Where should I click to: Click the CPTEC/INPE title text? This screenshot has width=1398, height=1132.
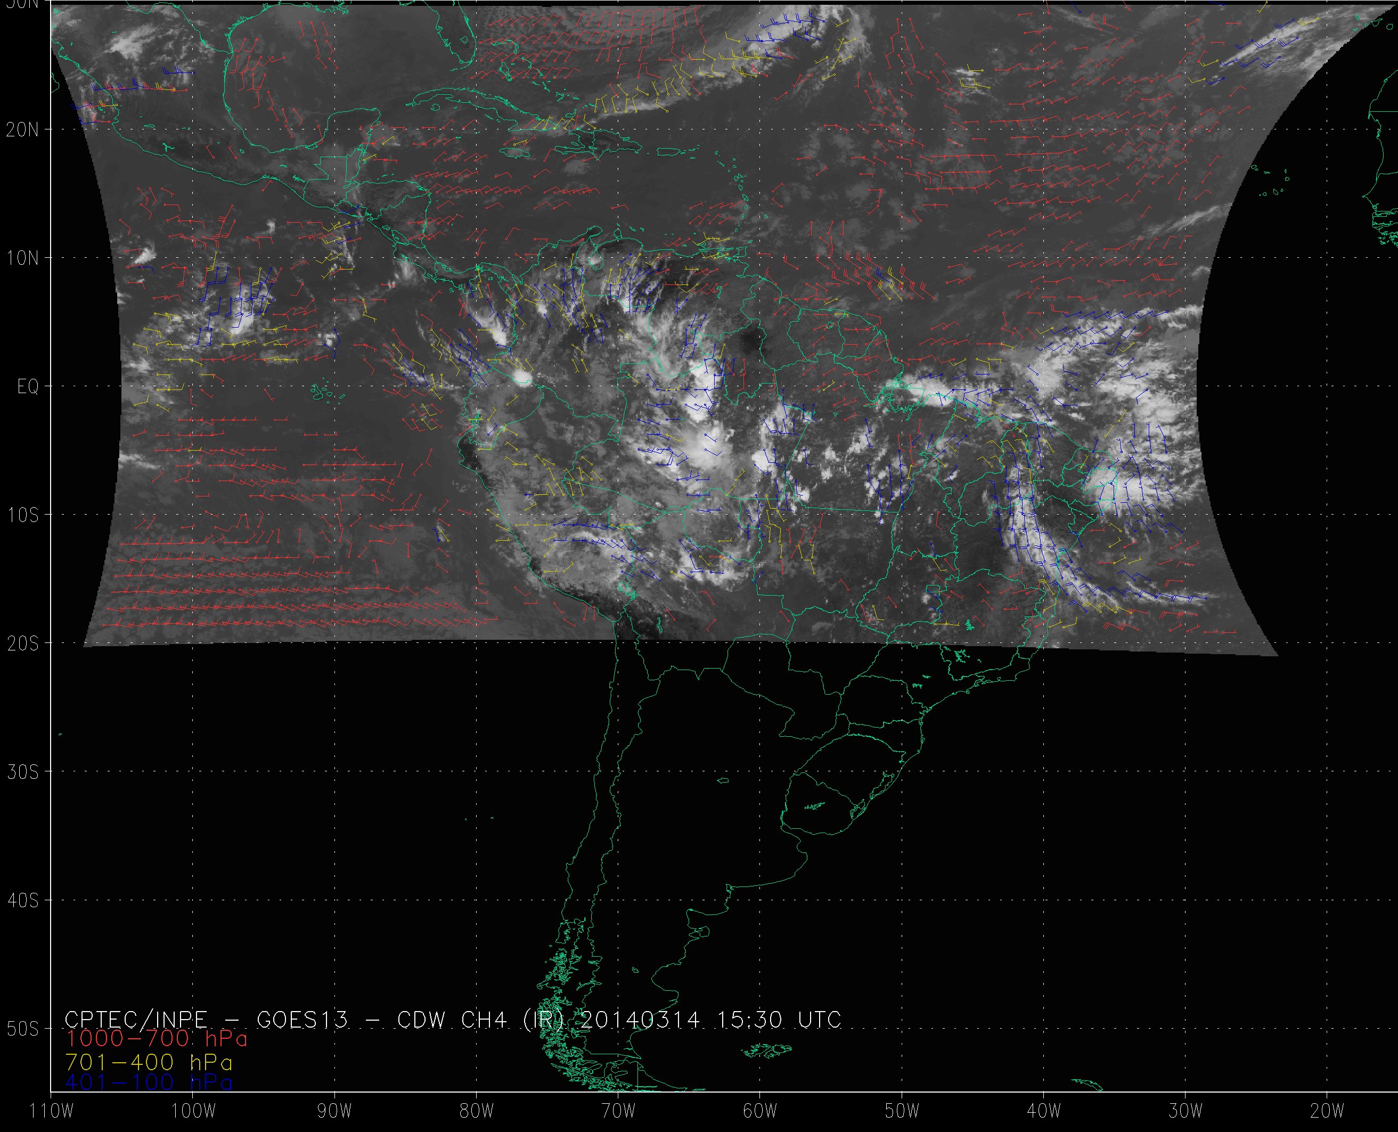136,1019
